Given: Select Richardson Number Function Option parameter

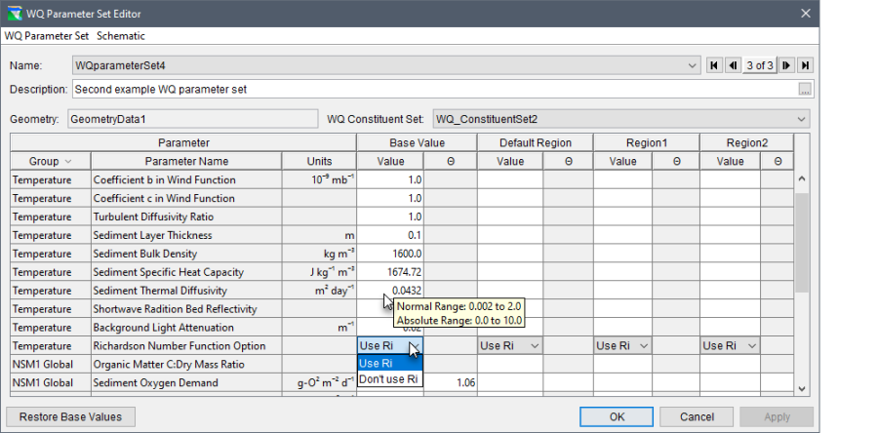Looking at the screenshot, I should click(186, 346).
